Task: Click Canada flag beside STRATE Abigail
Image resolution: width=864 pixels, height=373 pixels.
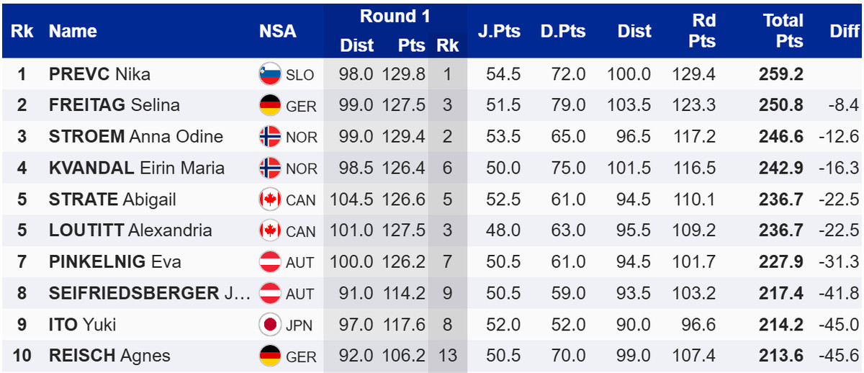Action: (270, 199)
